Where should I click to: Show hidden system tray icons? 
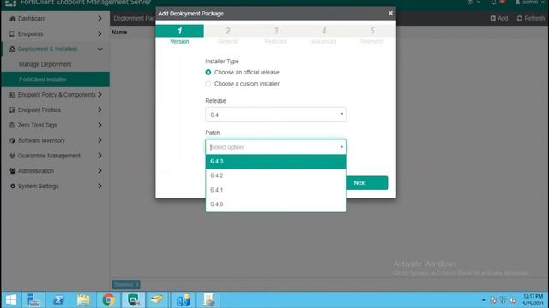tap(484, 300)
